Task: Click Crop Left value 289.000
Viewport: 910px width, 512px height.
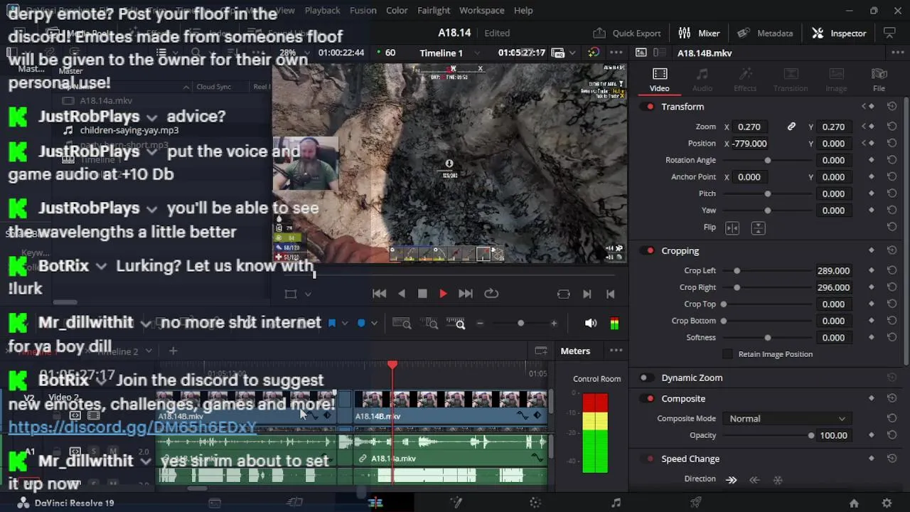Action: coord(833,271)
